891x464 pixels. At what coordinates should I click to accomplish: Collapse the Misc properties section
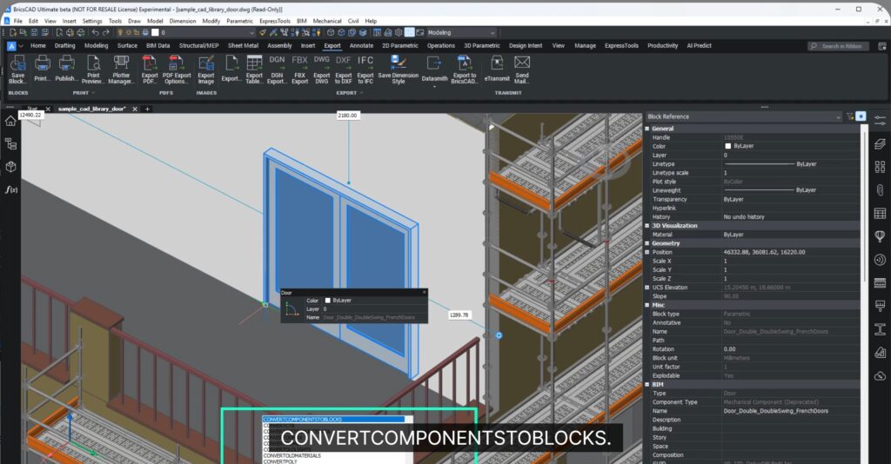coord(647,305)
